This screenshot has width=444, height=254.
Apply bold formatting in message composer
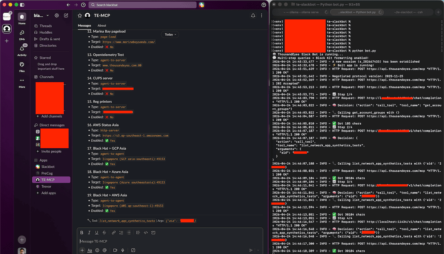pyautogui.click(x=82, y=232)
